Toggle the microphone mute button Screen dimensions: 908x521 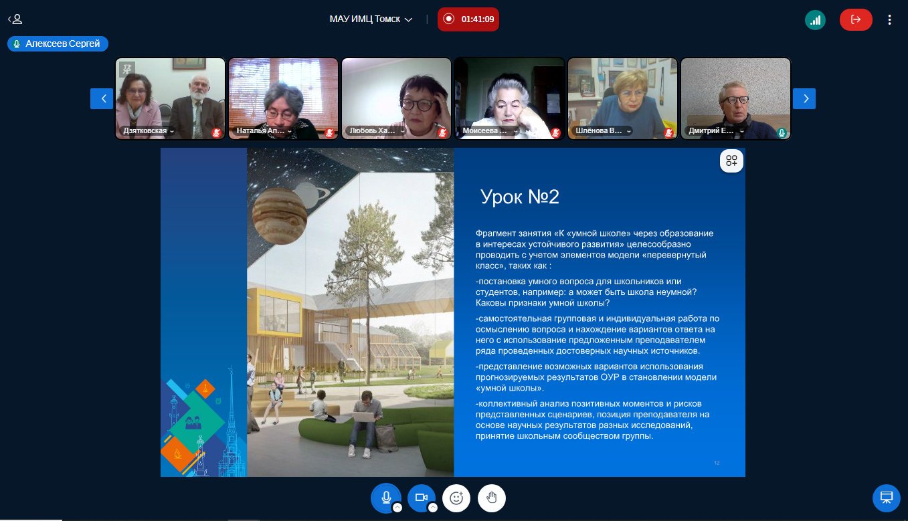click(385, 498)
